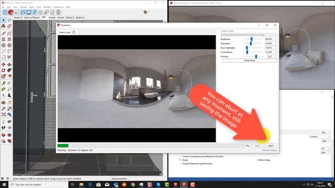Click the Burn Highlights value spinner
This screenshot has height=188, width=335.
[x=271, y=48]
